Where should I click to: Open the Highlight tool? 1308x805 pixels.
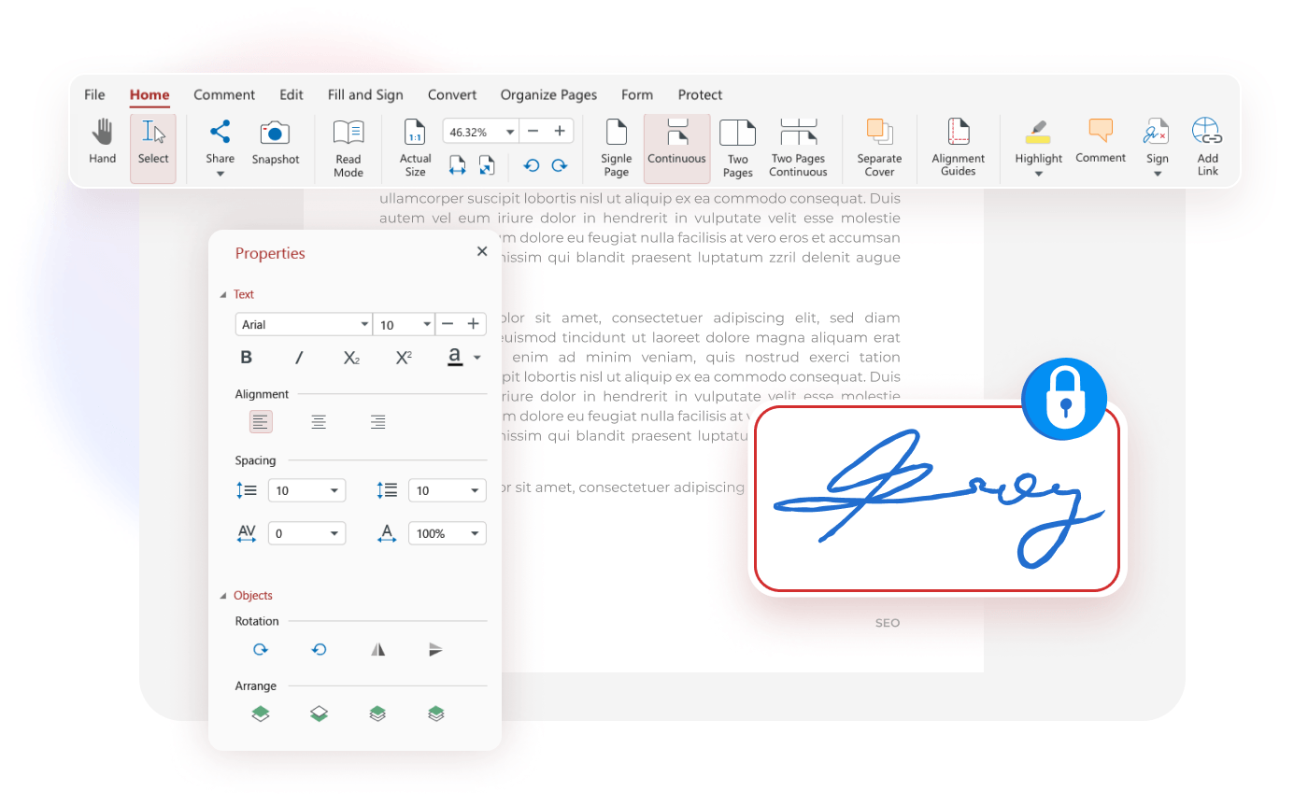(x=1038, y=140)
